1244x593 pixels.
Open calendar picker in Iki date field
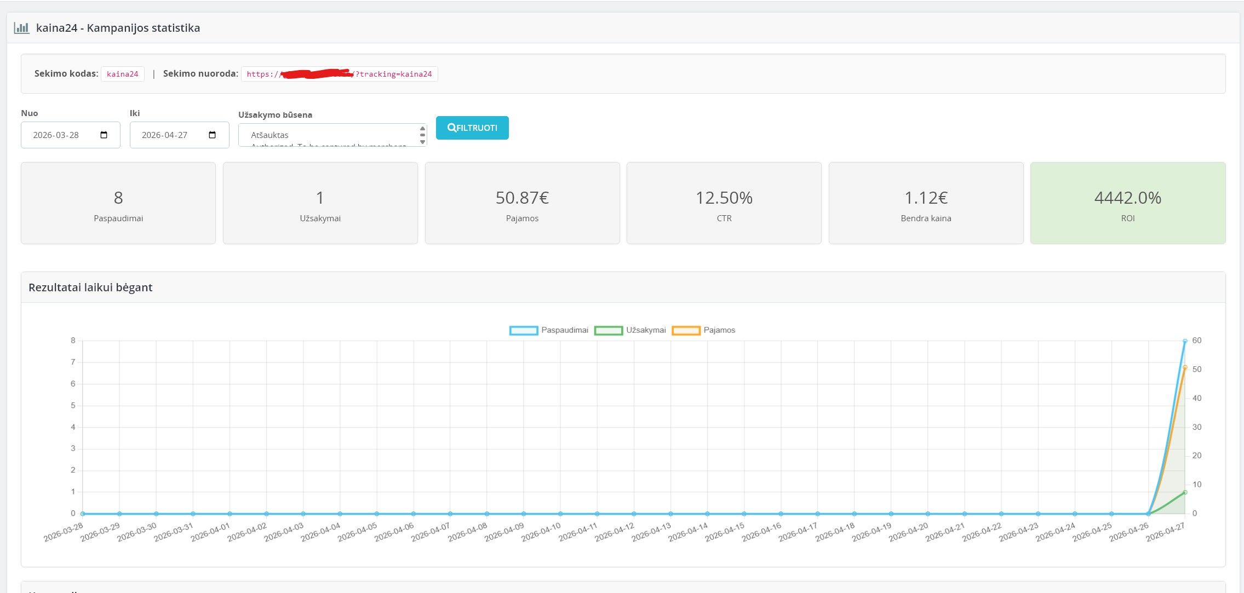tap(213, 135)
